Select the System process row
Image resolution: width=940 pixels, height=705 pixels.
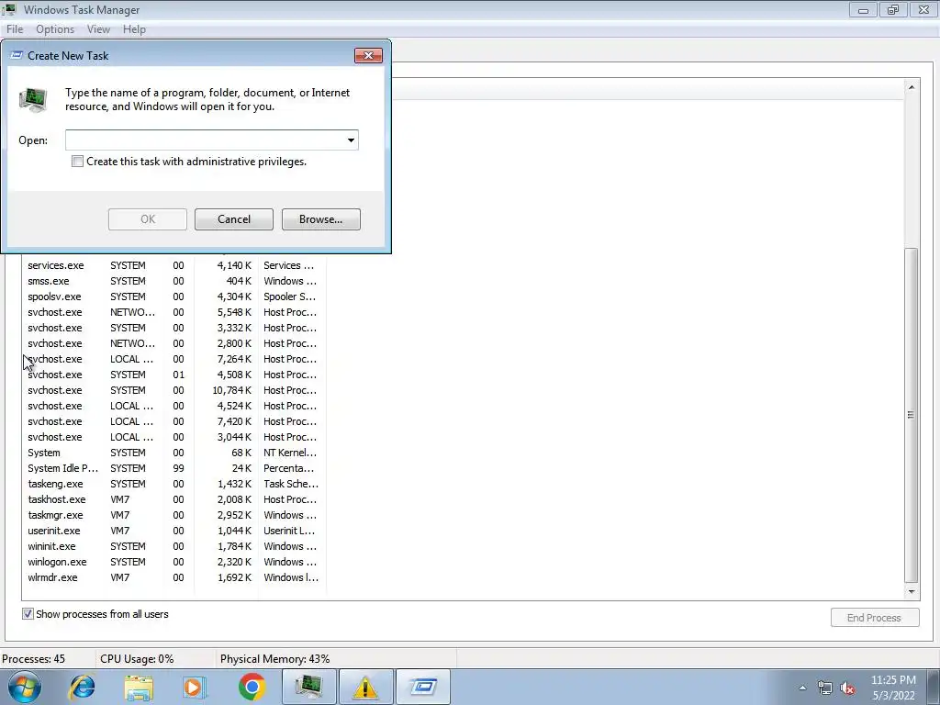click(x=173, y=453)
